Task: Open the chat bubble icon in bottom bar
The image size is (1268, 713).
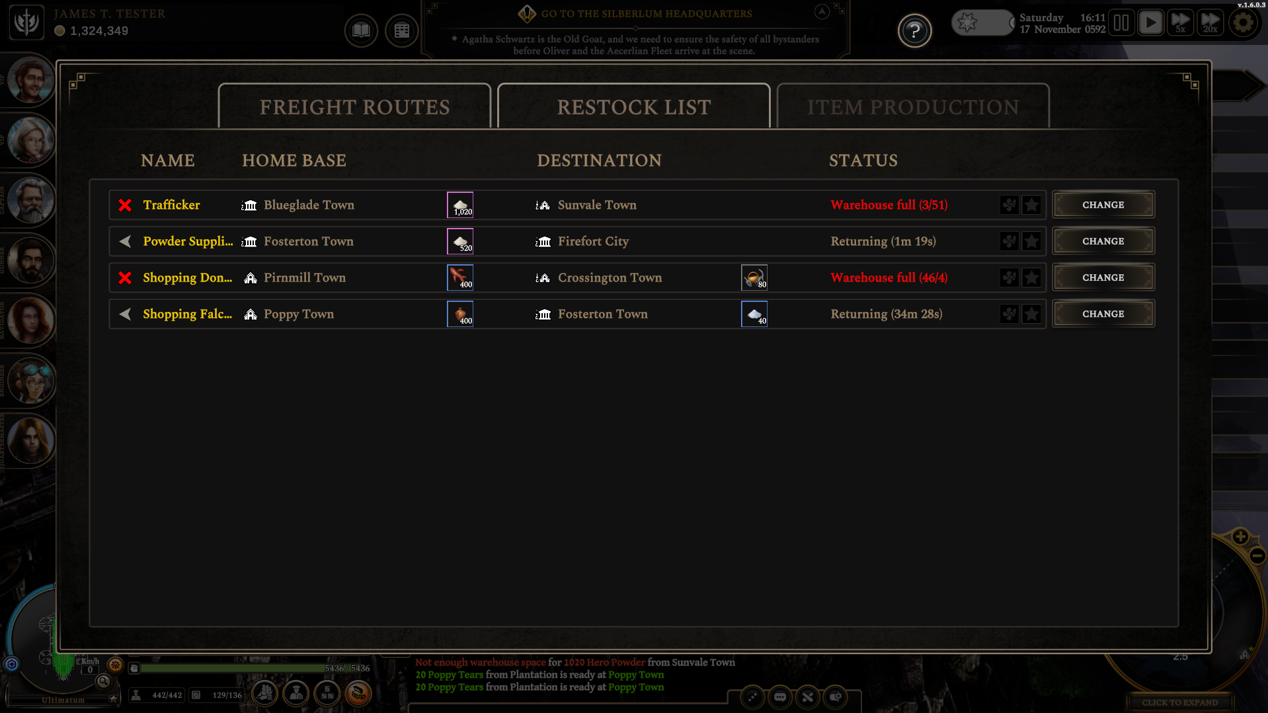Action: click(x=780, y=696)
